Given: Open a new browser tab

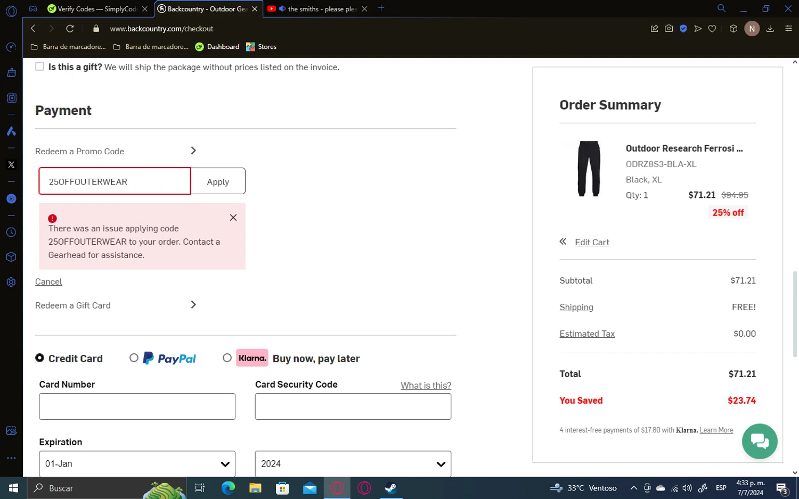Looking at the screenshot, I should 381,8.
